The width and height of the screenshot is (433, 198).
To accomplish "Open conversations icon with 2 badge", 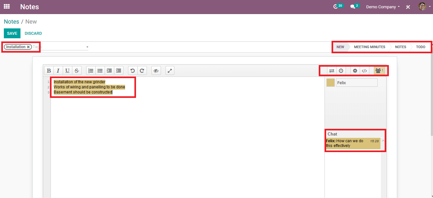I will click(x=355, y=6).
